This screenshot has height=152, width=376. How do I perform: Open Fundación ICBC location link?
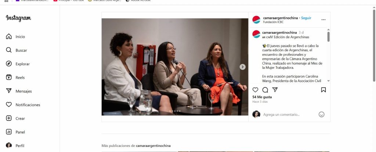(x=273, y=22)
